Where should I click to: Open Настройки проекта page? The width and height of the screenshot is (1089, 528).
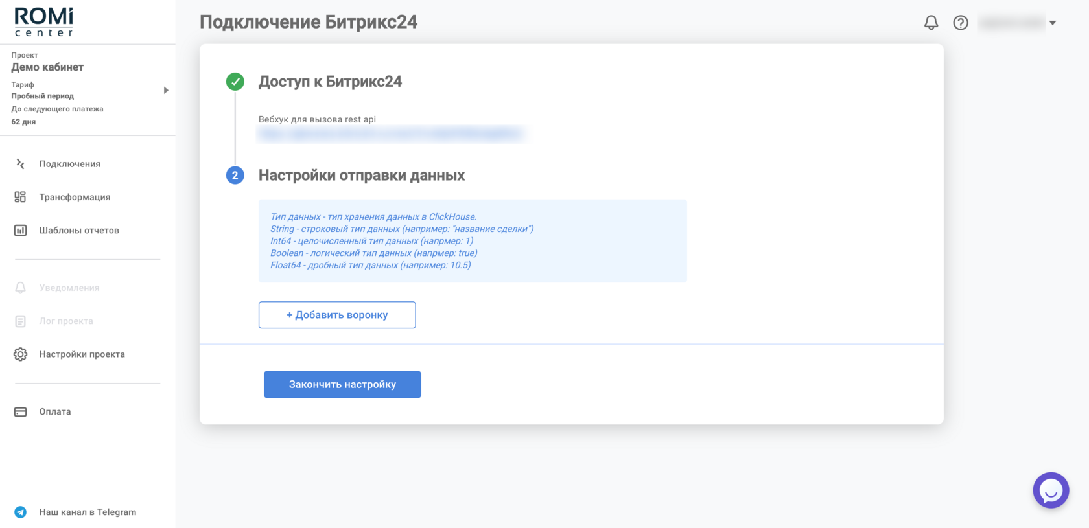82,354
